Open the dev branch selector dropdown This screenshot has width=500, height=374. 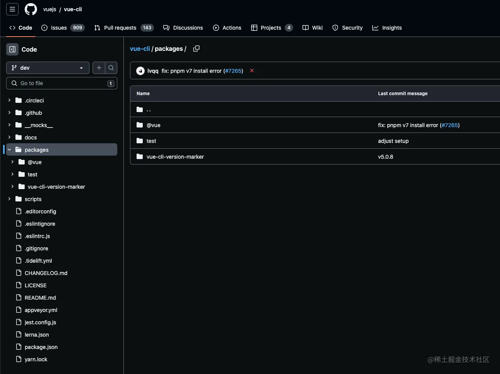(x=48, y=68)
